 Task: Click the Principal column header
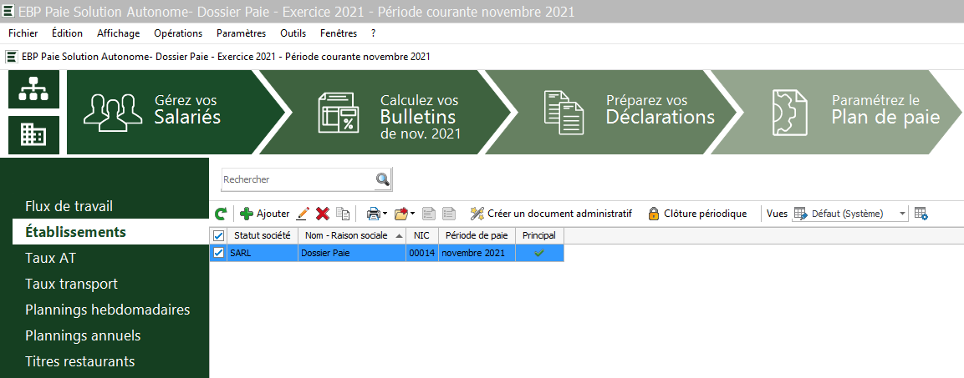[539, 235]
